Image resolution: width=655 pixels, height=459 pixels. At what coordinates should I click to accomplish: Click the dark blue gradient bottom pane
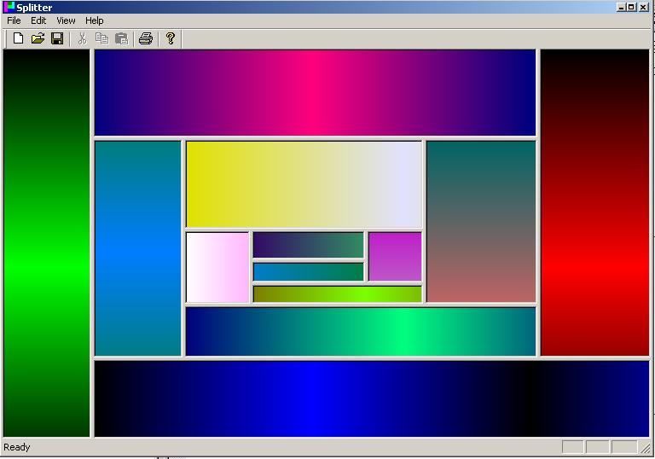[x=372, y=398]
